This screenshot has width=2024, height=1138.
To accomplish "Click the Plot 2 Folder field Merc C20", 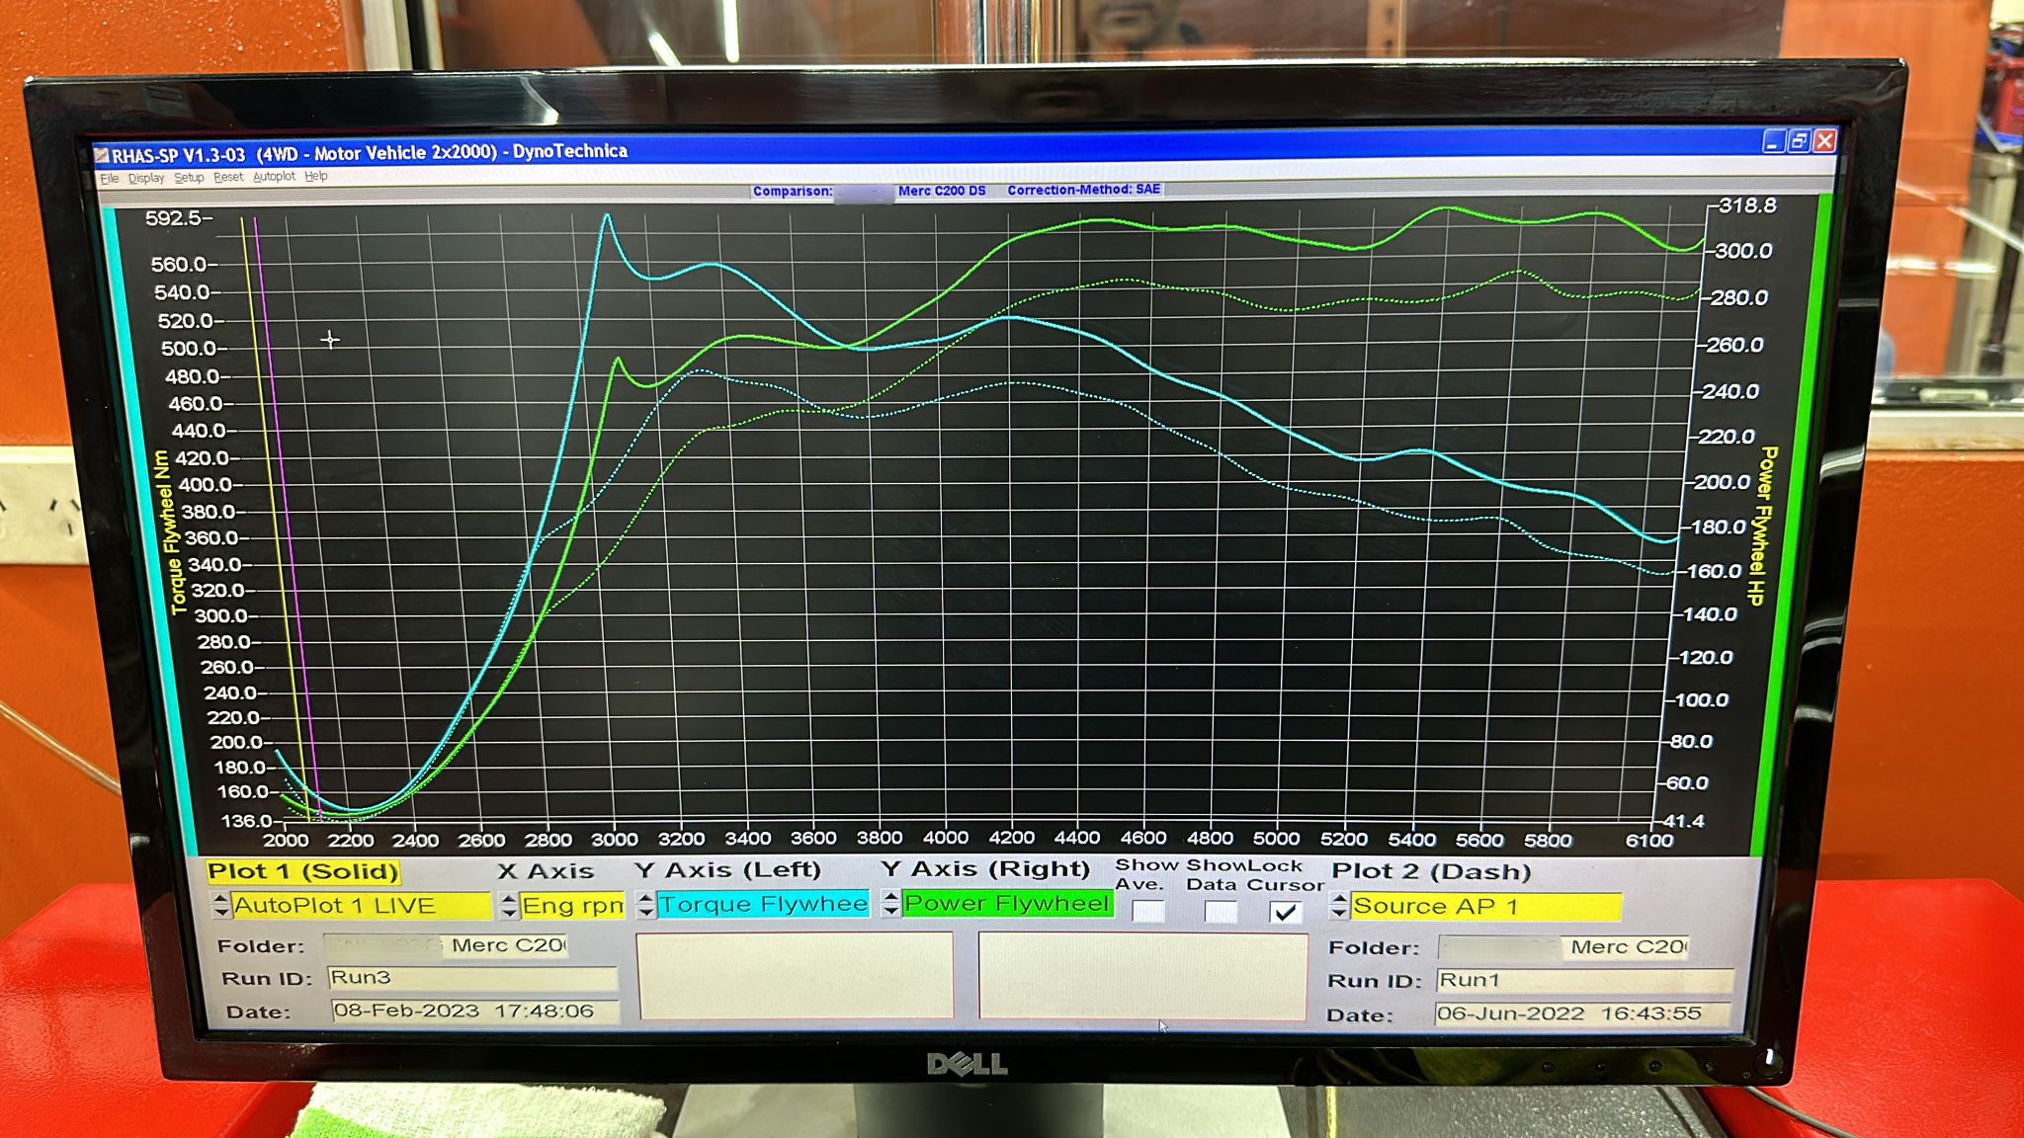I will pos(1563,947).
